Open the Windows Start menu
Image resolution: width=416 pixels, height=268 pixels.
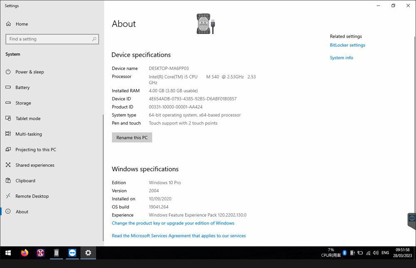point(8,253)
